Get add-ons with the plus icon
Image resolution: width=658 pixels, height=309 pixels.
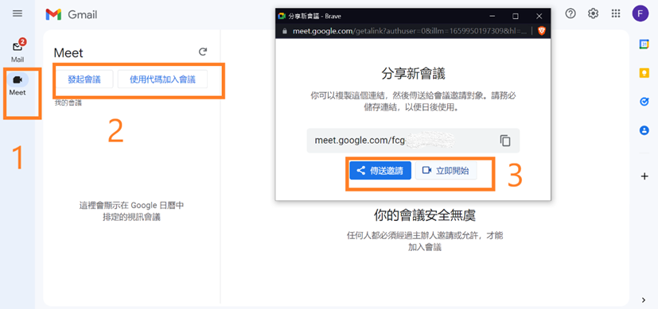(x=644, y=176)
